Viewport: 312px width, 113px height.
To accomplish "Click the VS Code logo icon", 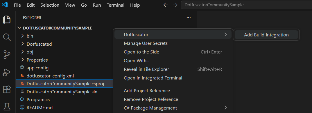I will click(x=5, y=5).
